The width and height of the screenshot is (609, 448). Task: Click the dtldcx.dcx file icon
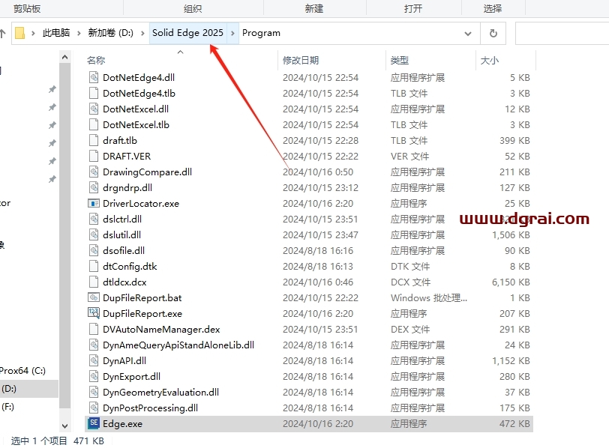point(94,282)
